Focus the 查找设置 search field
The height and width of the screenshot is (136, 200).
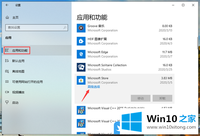(36, 28)
